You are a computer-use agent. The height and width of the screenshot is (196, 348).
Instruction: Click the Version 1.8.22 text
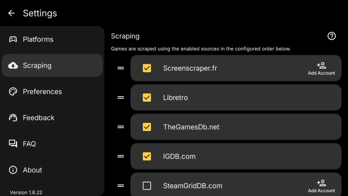(x=26, y=192)
